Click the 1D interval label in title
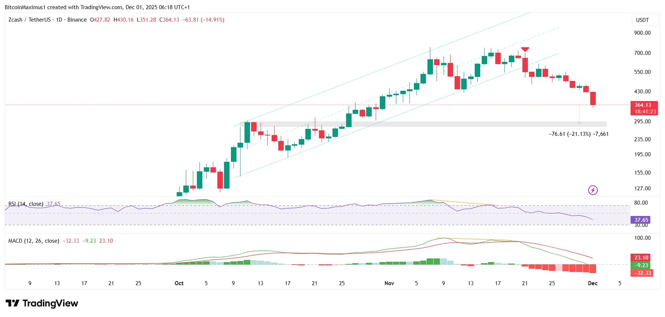This screenshot has height=317, width=665. pos(59,20)
